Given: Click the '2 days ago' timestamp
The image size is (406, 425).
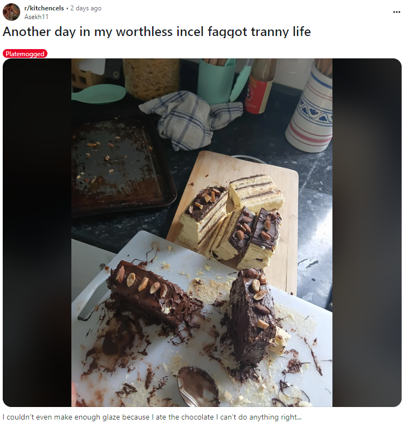Looking at the screenshot, I should pyautogui.click(x=86, y=8).
